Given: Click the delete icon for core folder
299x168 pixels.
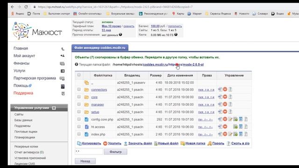Looking at the screenshot, I should pos(225,97).
